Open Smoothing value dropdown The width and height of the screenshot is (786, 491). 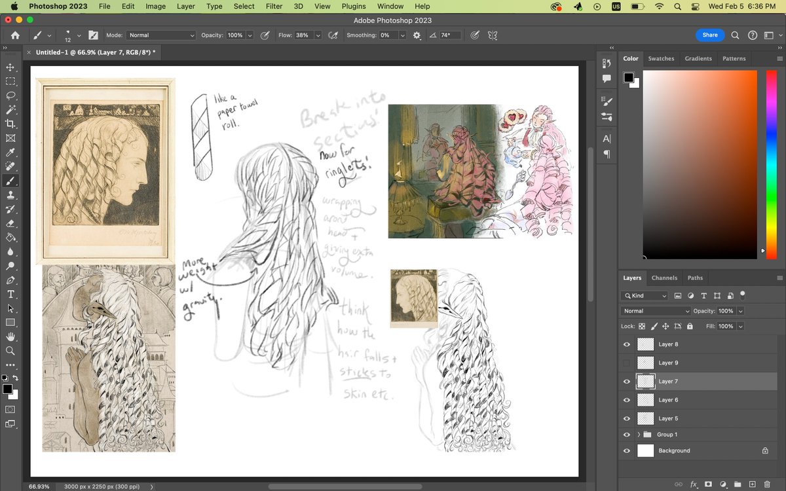pyautogui.click(x=402, y=35)
